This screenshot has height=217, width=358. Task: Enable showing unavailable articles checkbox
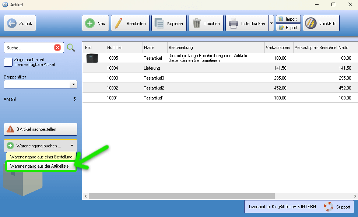coord(8,62)
